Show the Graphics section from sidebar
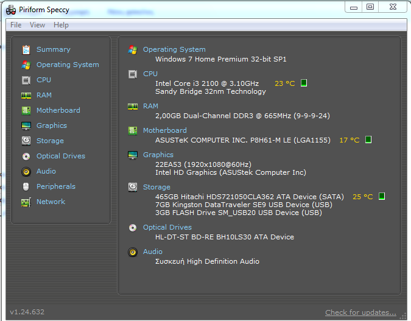 pyautogui.click(x=52, y=125)
